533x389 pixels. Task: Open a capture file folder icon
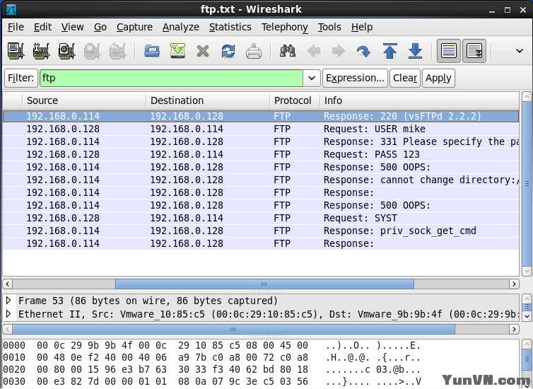point(151,52)
